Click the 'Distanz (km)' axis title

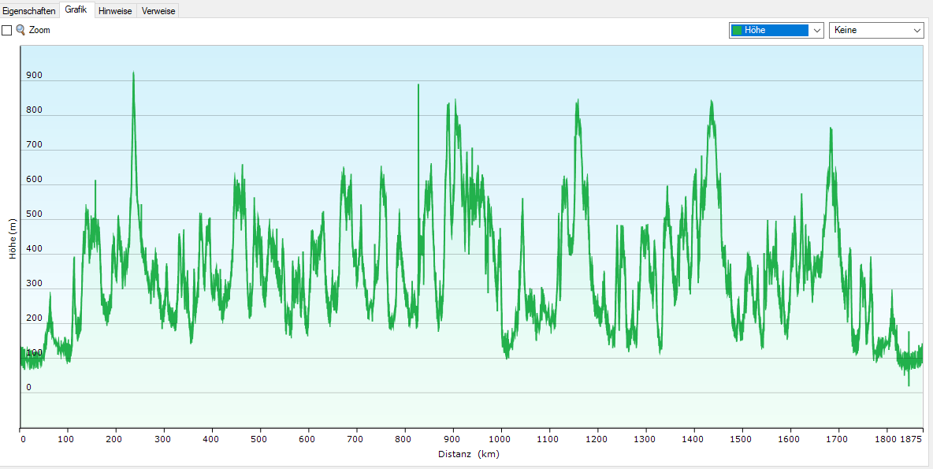coord(468,454)
